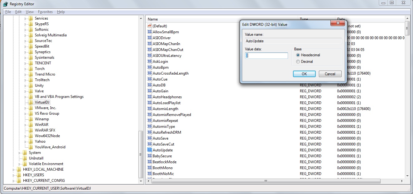Open the View menu
Image resolution: width=413 pixels, height=194 pixels.
(x=30, y=12)
